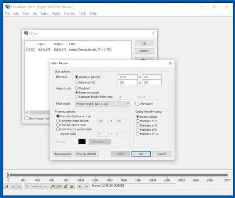This screenshot has height=198, width=235.
Task: Select Relative (%) size option
Action: (x=77, y=83)
